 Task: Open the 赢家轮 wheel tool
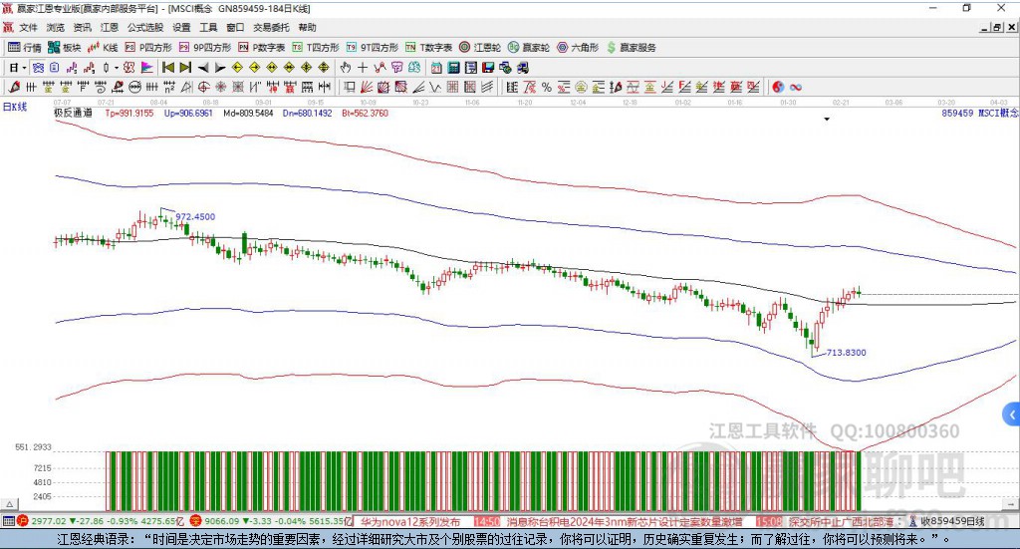point(529,47)
